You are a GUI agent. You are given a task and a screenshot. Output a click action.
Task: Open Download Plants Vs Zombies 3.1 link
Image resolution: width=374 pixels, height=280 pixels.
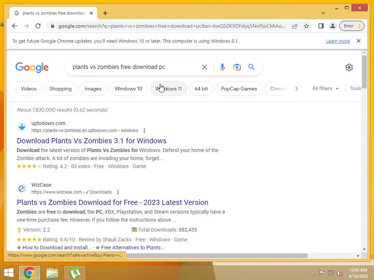[92, 141]
